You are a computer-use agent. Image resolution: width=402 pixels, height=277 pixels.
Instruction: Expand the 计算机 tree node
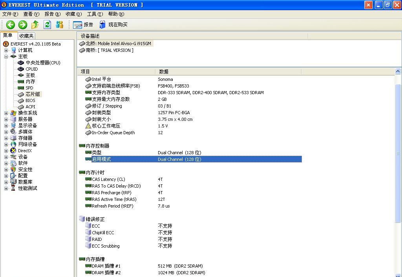[x=6, y=50]
